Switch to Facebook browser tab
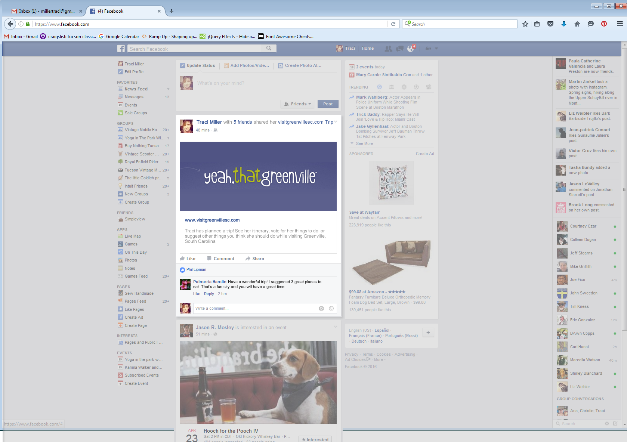This screenshot has width=627, height=442. pyautogui.click(x=125, y=11)
